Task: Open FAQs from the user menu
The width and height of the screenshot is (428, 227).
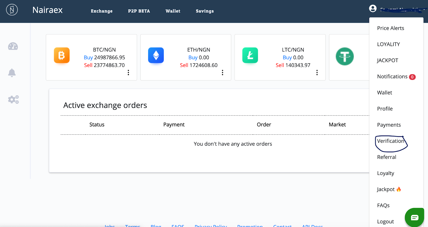Action: coord(383,205)
